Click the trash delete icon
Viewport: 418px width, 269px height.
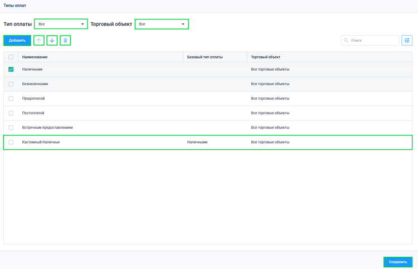[x=65, y=41]
